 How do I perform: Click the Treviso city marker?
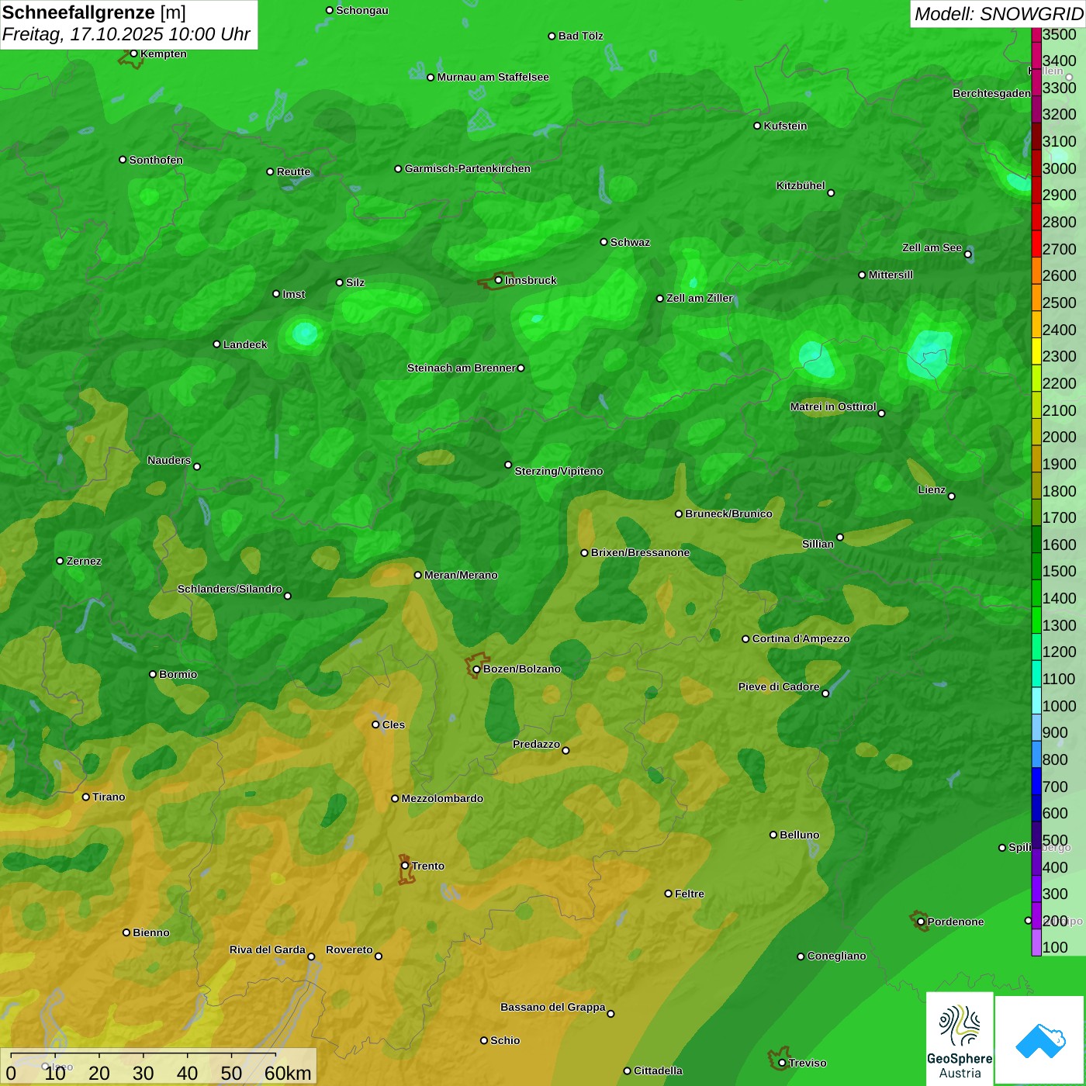pyautogui.click(x=782, y=1063)
